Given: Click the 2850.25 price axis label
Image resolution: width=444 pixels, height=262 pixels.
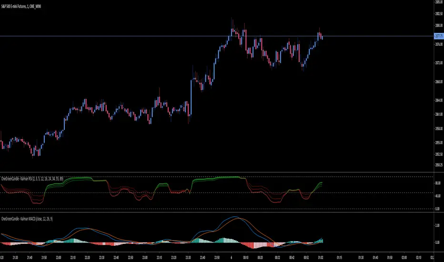Looking at the screenshot, I should 439,165.
